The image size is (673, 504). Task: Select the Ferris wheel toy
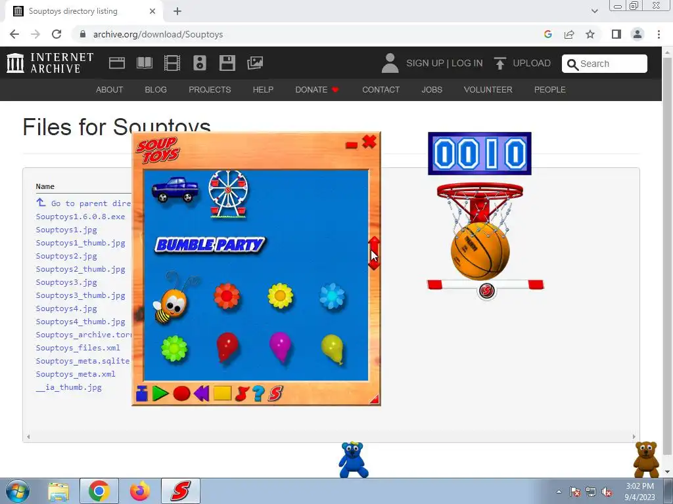[x=228, y=194]
